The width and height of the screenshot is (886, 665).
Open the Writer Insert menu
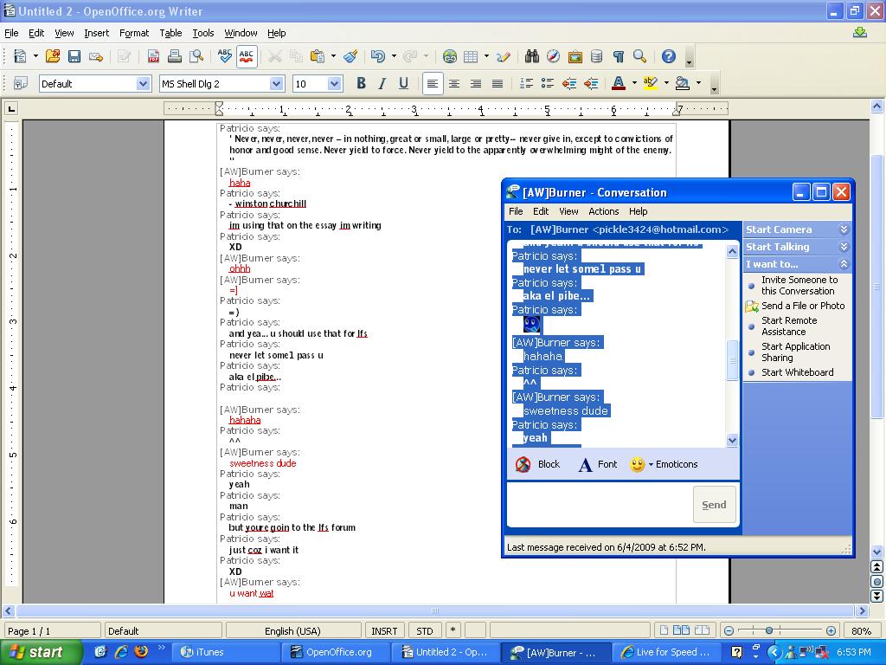tap(96, 34)
